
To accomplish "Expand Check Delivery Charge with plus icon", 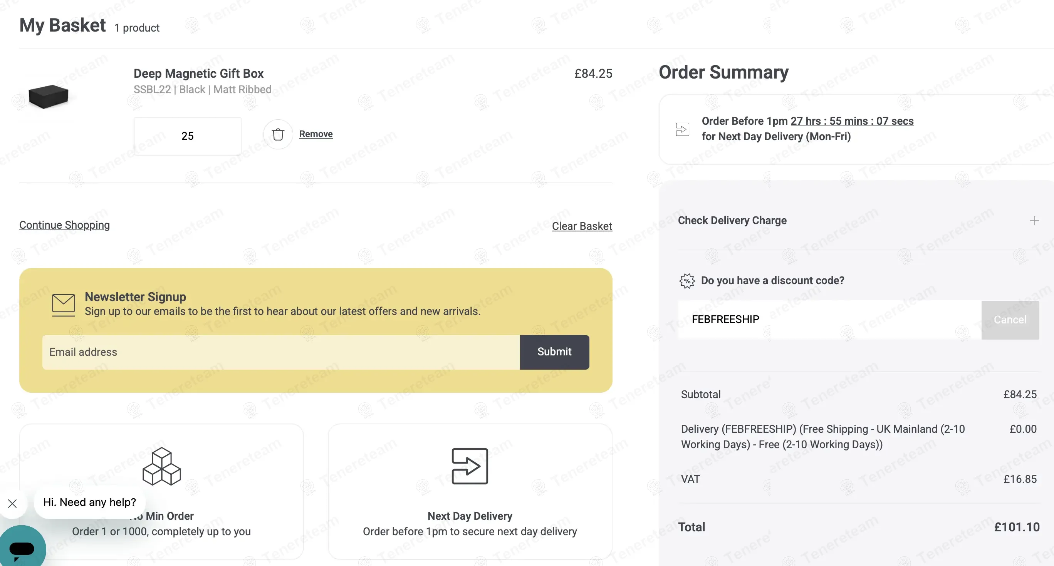I will (x=1034, y=221).
